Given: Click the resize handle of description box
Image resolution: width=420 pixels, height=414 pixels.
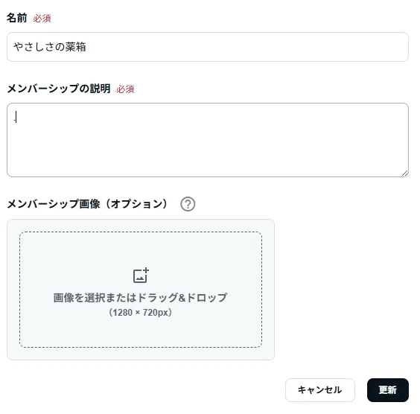Looking at the screenshot, I should [x=404, y=173].
